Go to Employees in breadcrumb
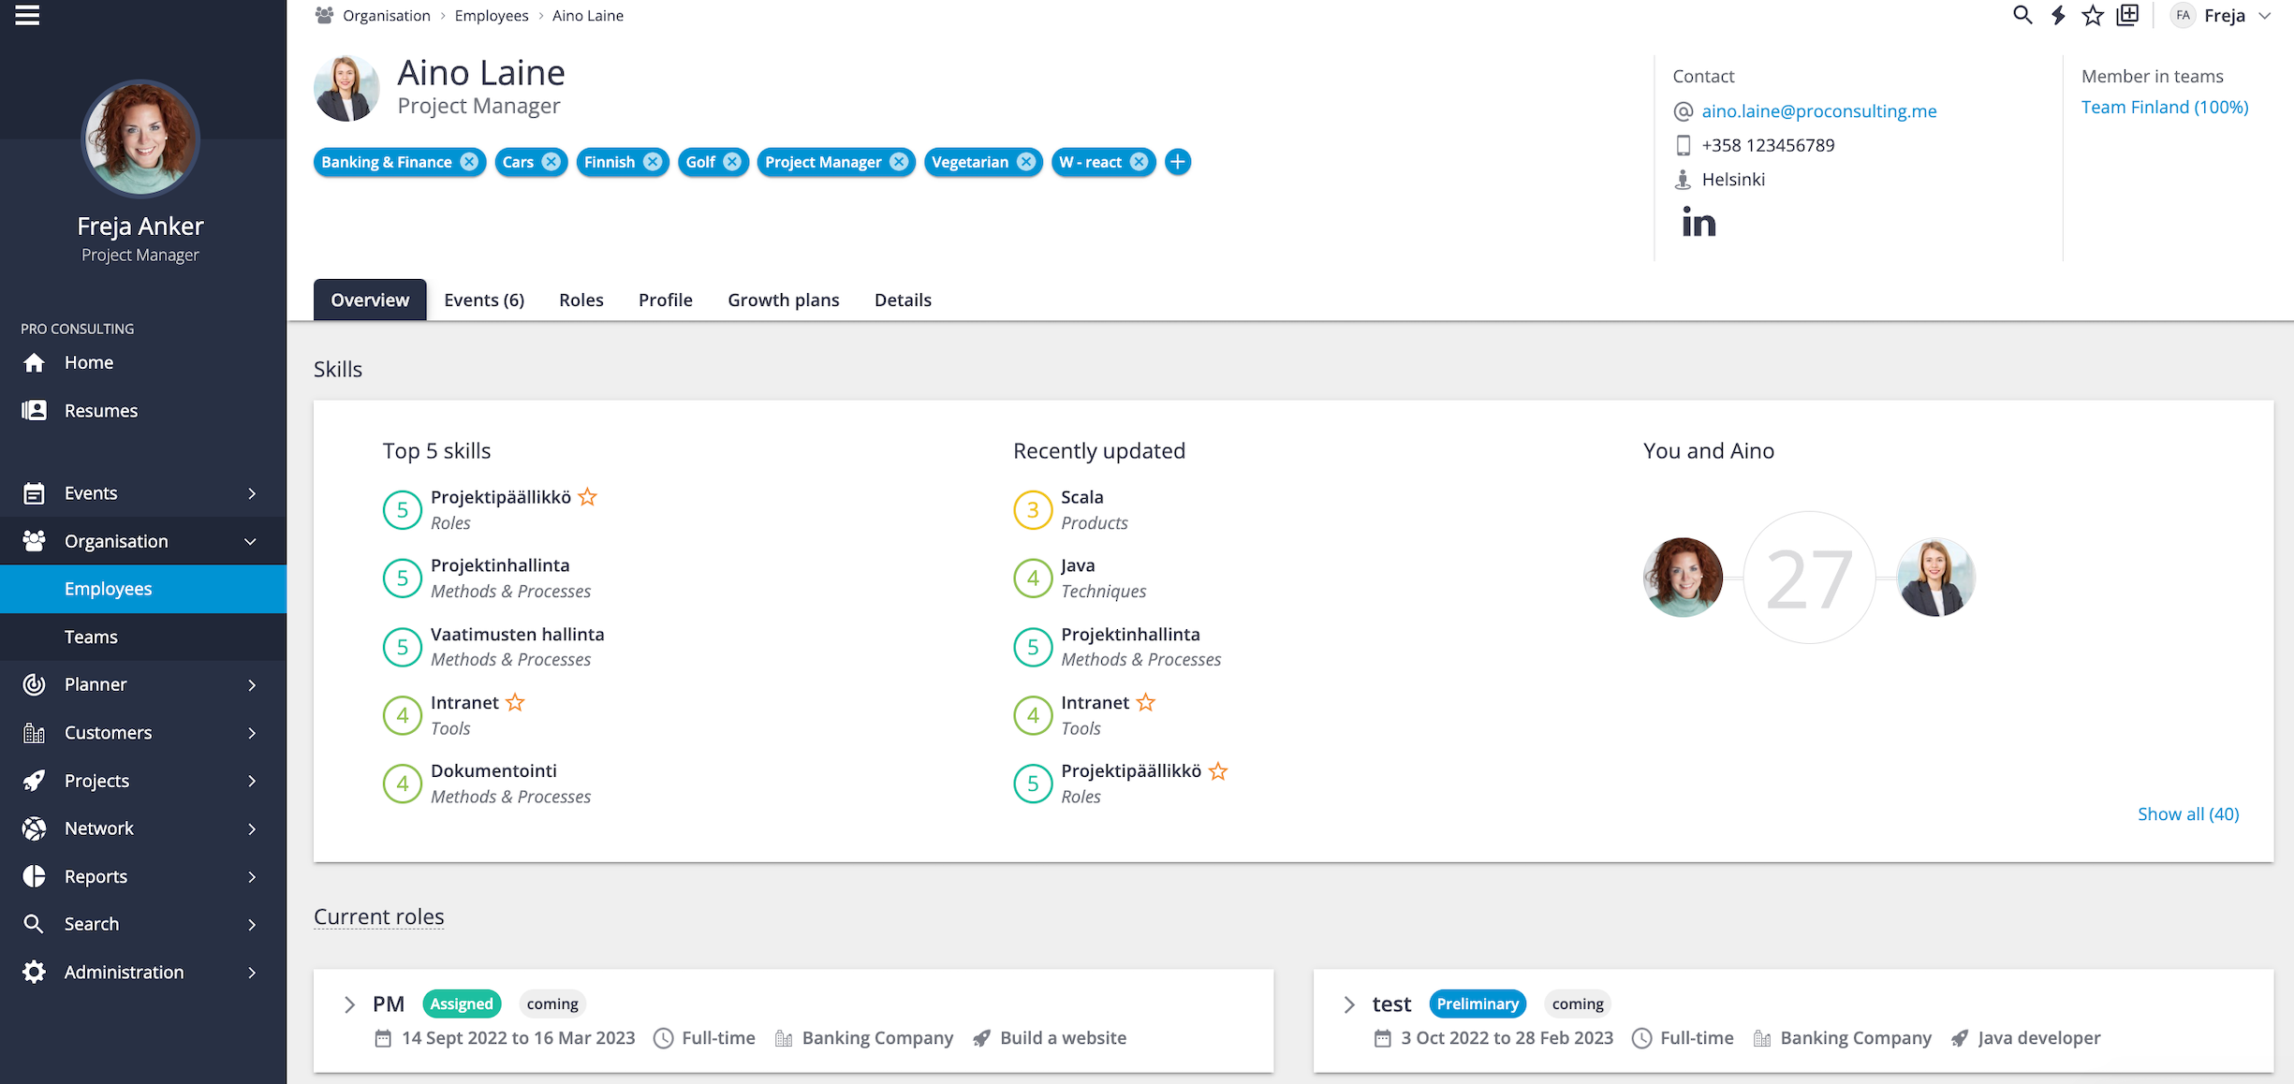The height and width of the screenshot is (1084, 2294). 492,15
